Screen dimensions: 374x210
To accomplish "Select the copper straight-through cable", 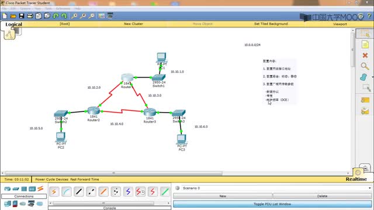I will pyautogui.click(x=79, y=192).
